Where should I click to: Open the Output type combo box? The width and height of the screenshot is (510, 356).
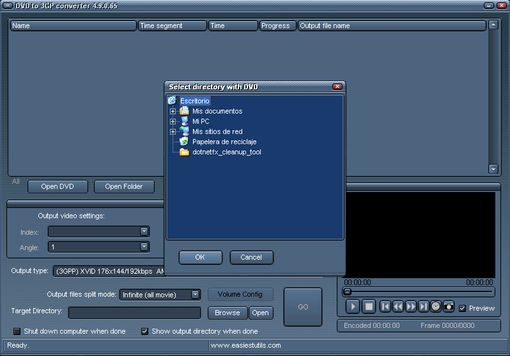click(x=109, y=271)
